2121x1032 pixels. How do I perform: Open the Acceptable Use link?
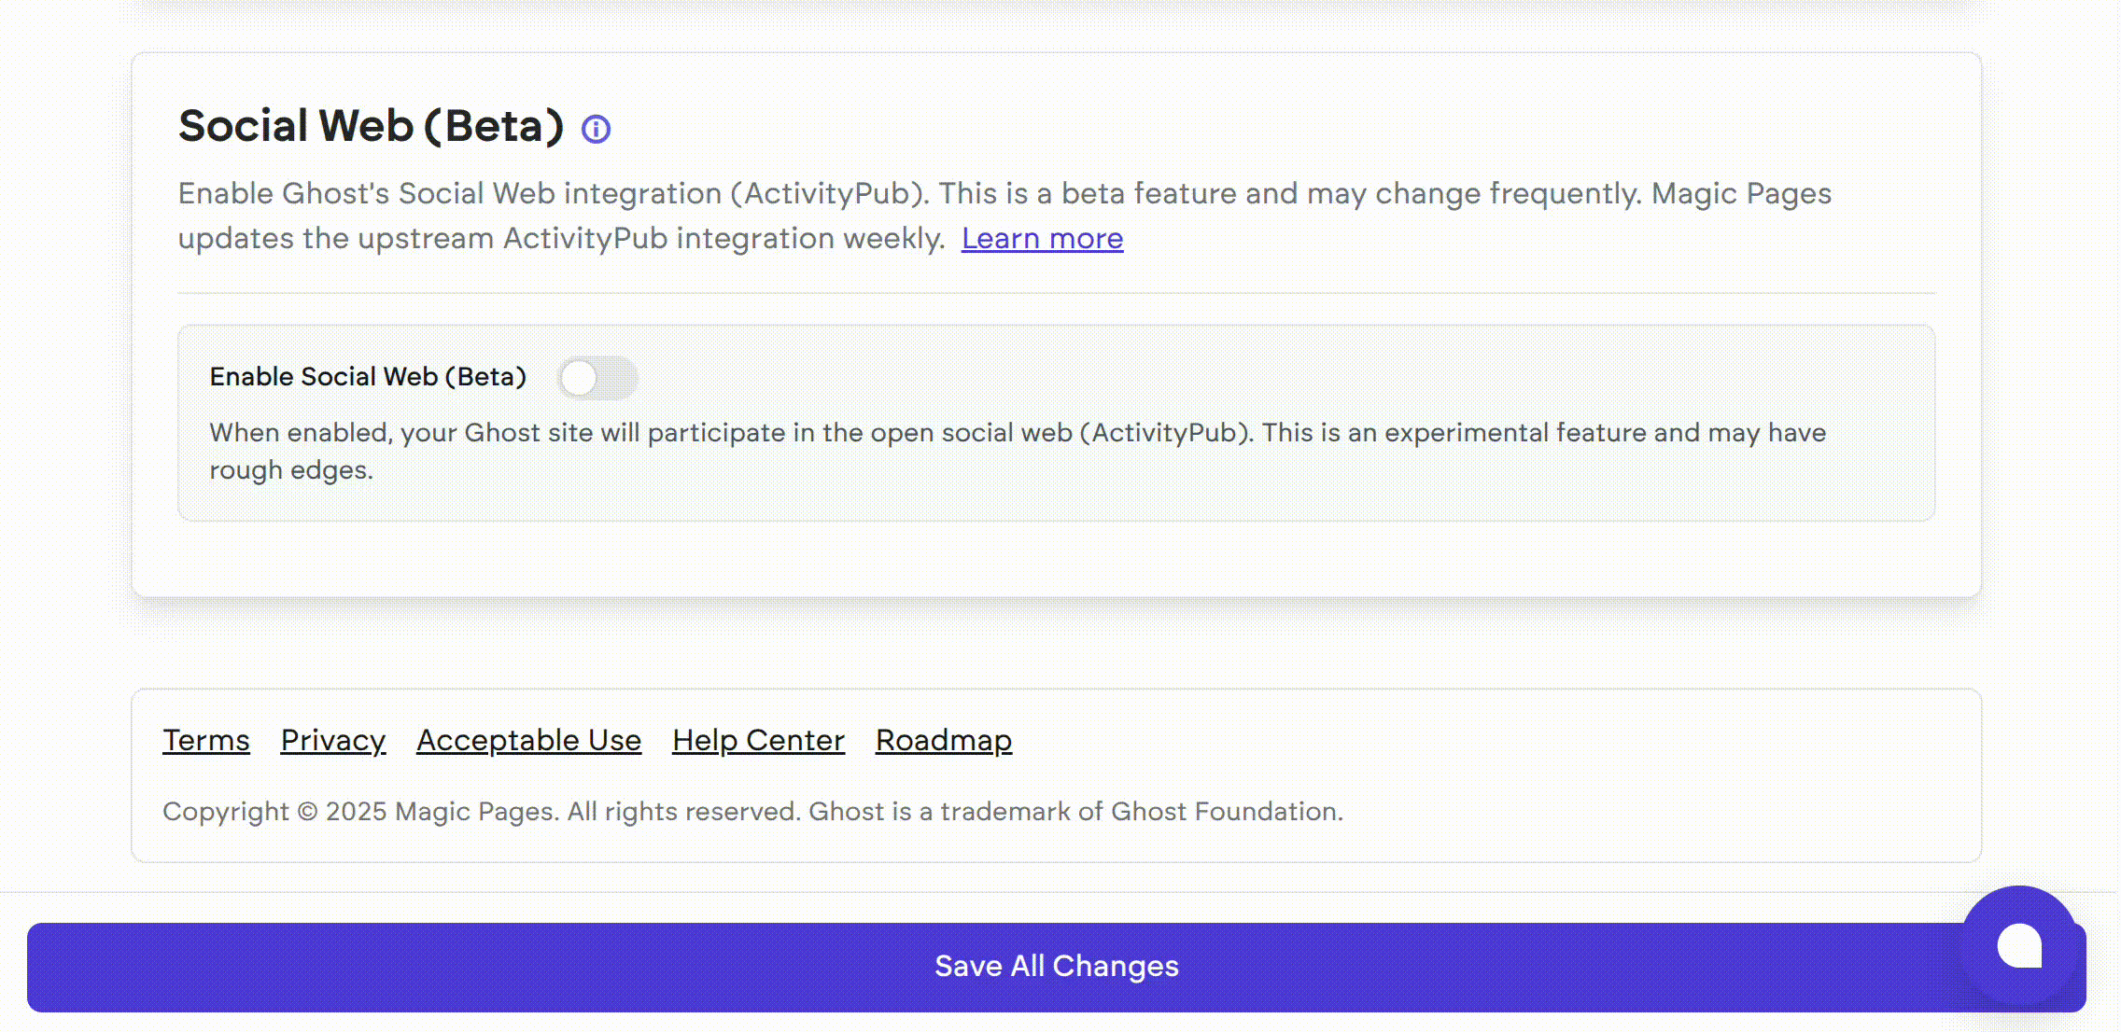point(528,740)
